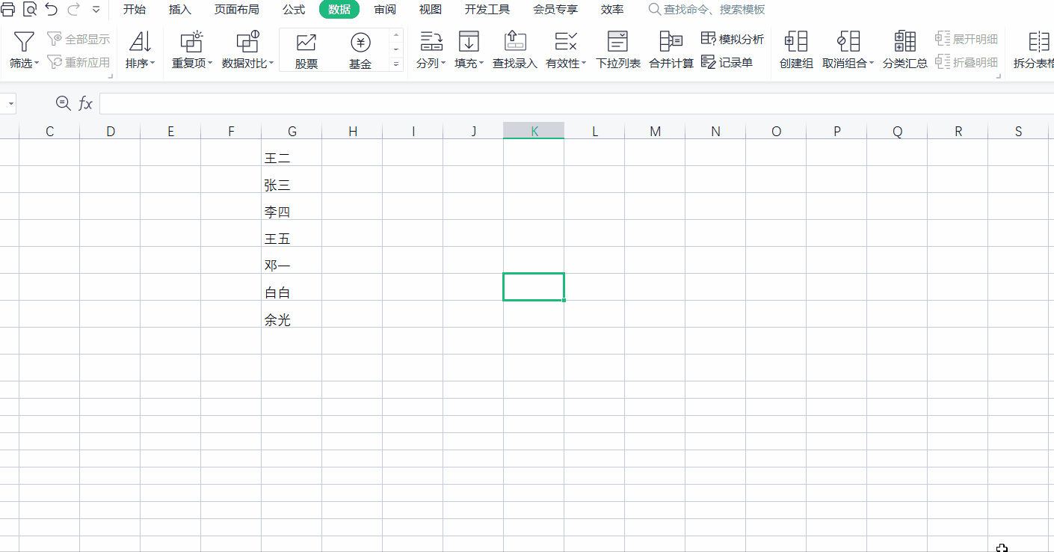Image resolution: width=1054 pixels, height=552 pixels.
Task: Switch to the 页面布局 tab
Action: [237, 10]
